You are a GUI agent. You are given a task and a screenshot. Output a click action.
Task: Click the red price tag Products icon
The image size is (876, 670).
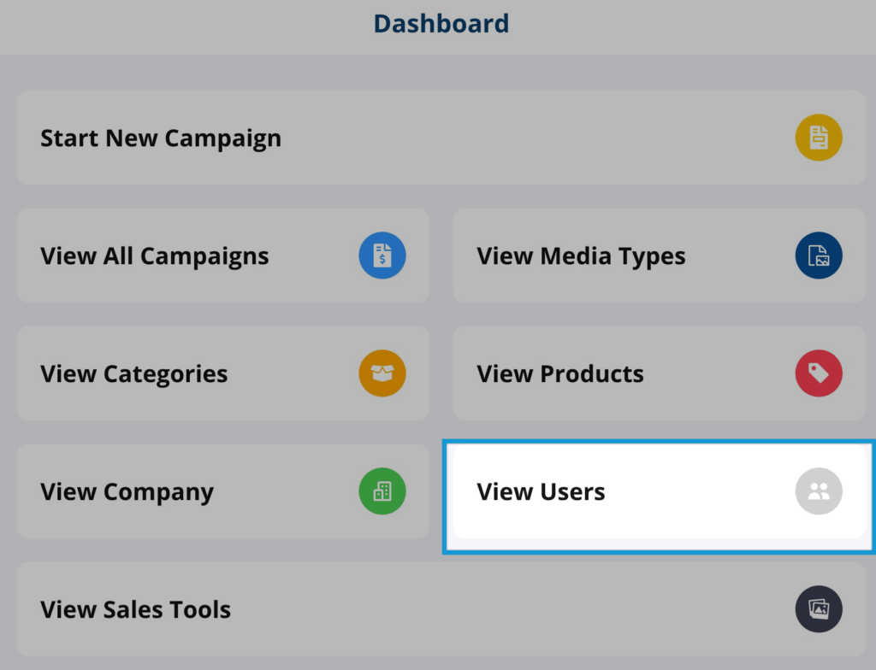(819, 373)
